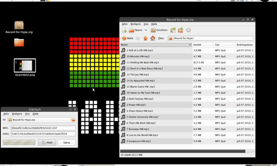Click the home folder icon

[153, 38]
